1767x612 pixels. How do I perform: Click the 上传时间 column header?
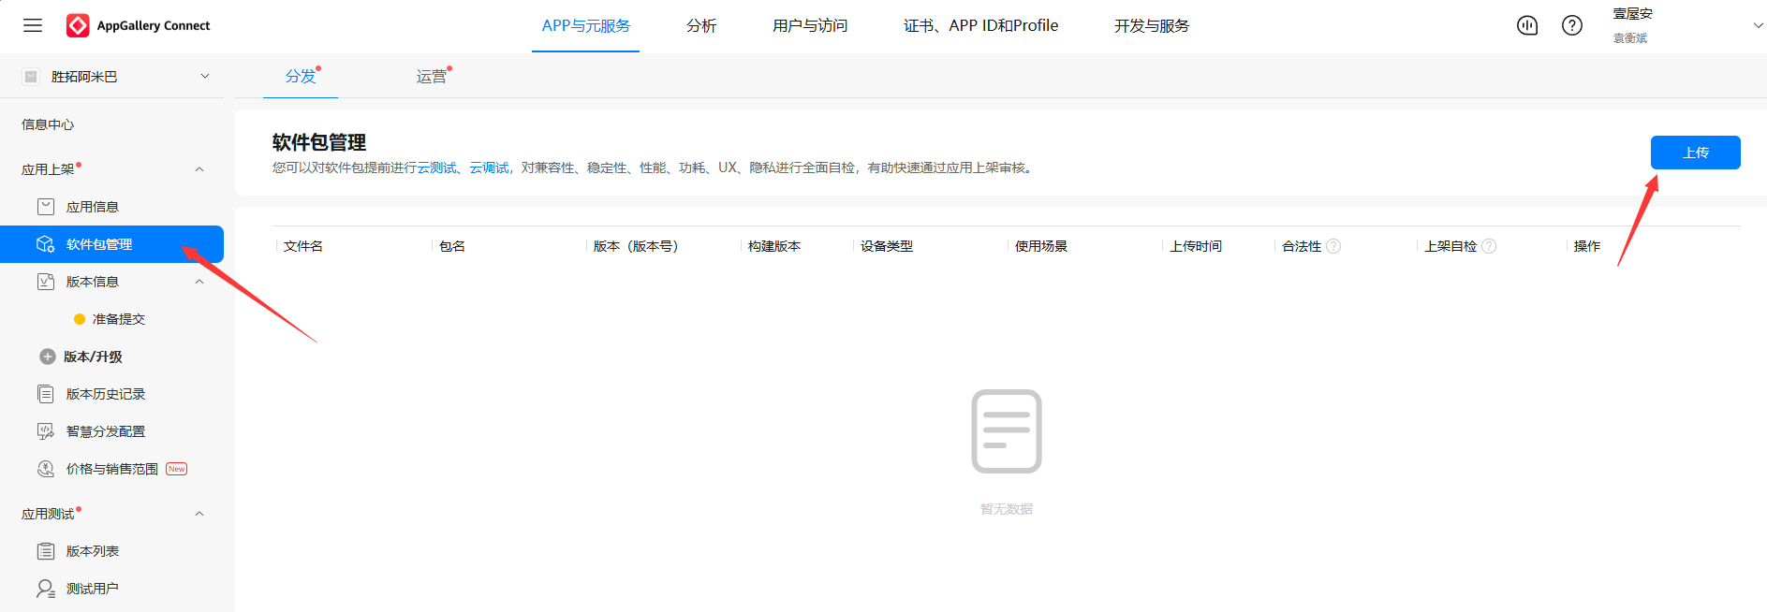click(1196, 246)
